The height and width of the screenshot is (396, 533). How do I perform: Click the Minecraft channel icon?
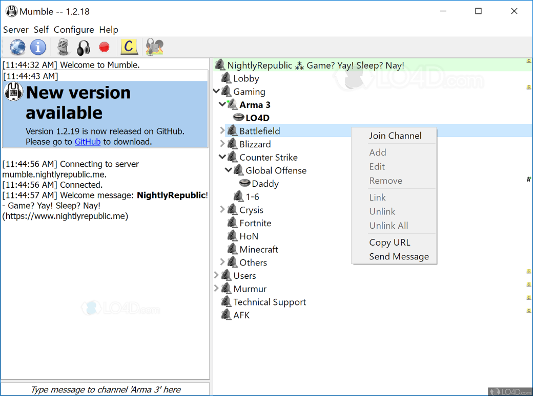(232, 249)
